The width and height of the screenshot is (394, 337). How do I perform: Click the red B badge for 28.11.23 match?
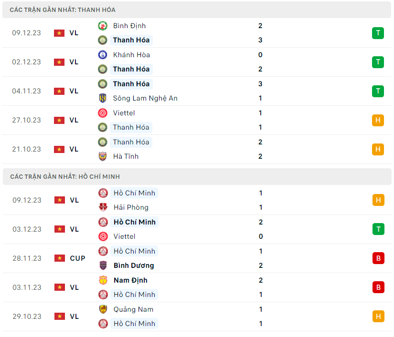tap(378, 258)
